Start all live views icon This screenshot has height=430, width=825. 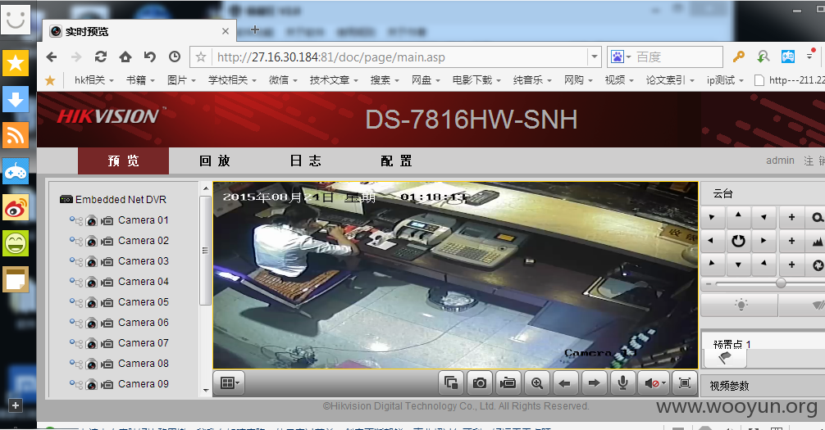coord(451,382)
